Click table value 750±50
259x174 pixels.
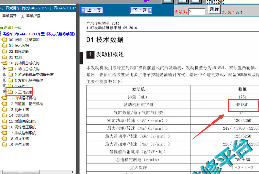(243, 160)
